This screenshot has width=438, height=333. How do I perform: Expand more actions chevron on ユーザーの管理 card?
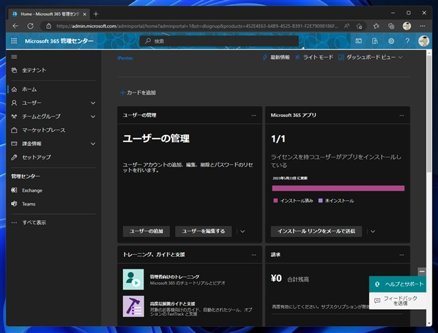pyautogui.click(x=242, y=231)
